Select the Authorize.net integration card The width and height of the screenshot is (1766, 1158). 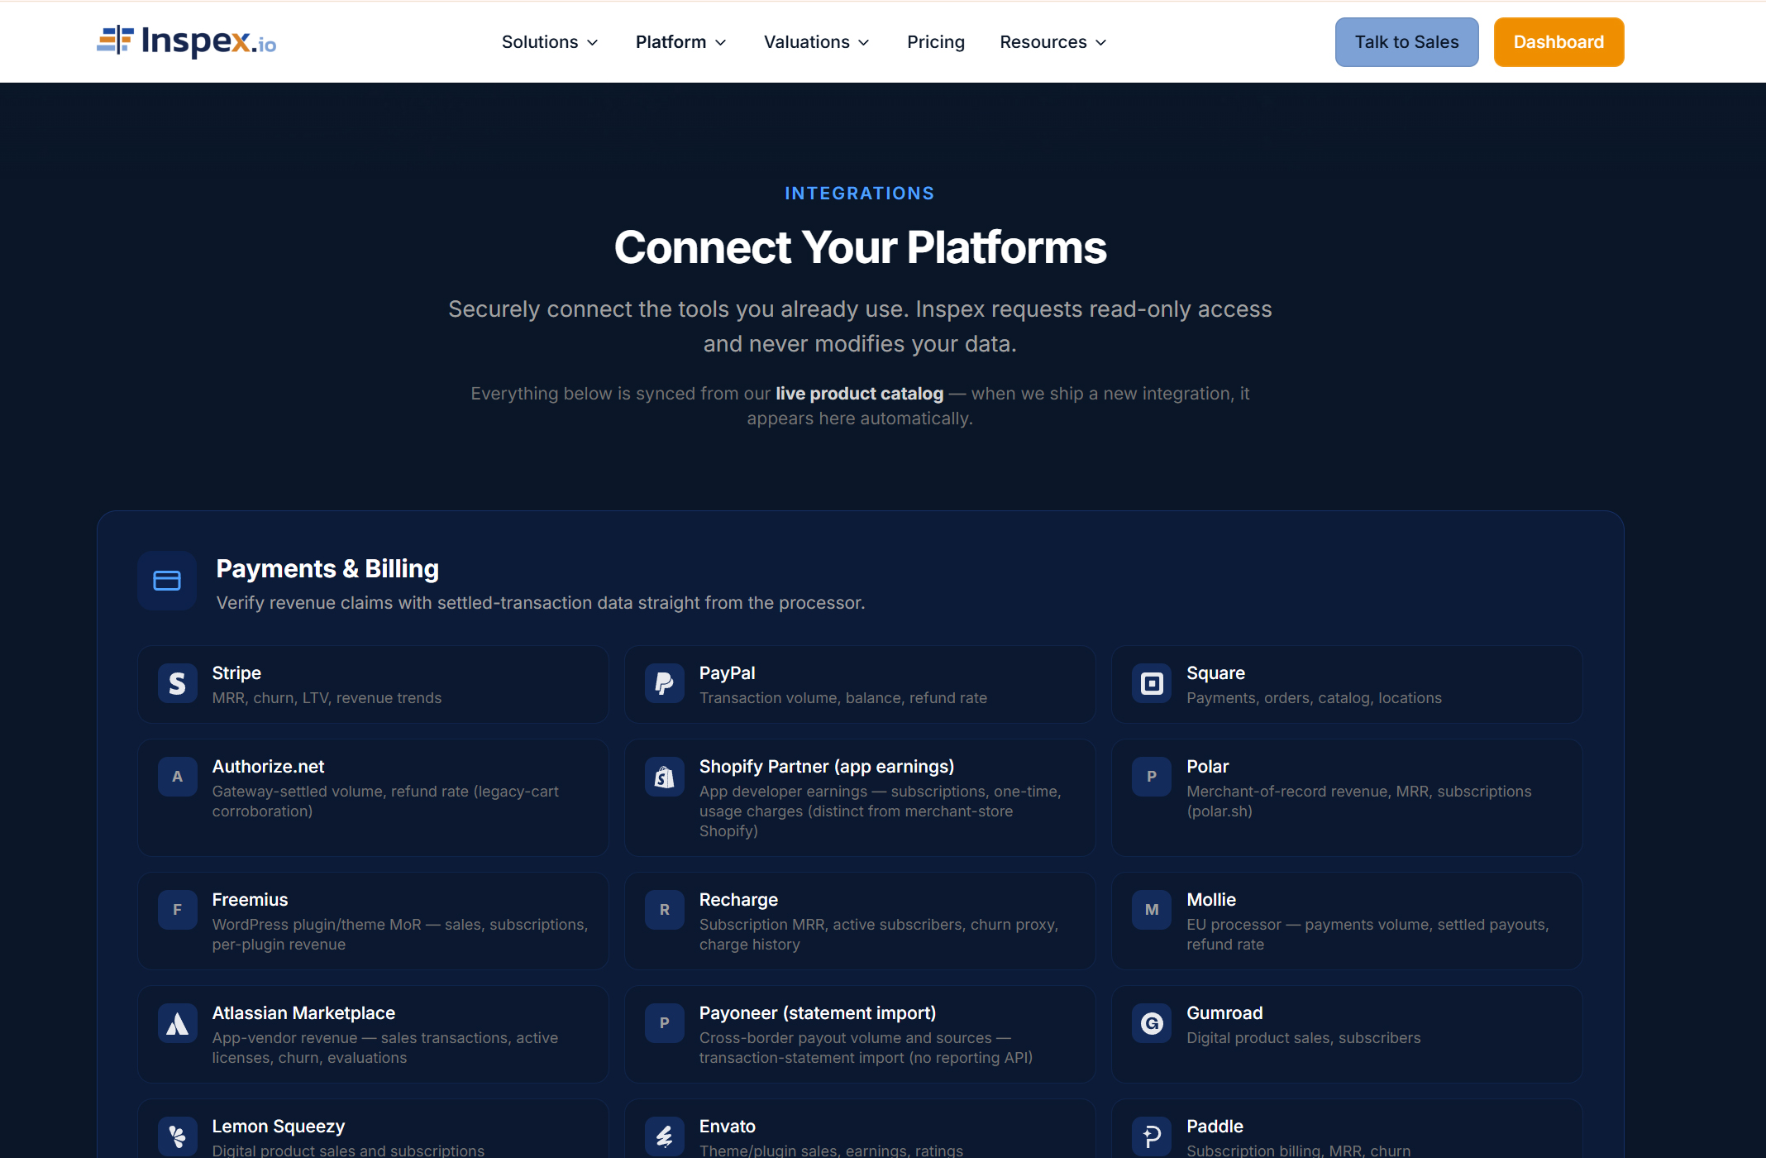coord(373,797)
